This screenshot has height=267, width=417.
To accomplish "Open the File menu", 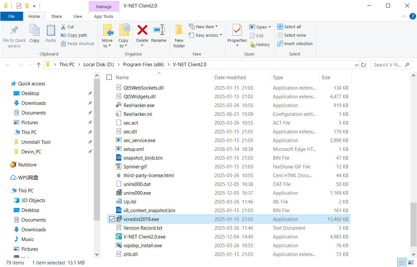I will pyautogui.click(x=11, y=16).
